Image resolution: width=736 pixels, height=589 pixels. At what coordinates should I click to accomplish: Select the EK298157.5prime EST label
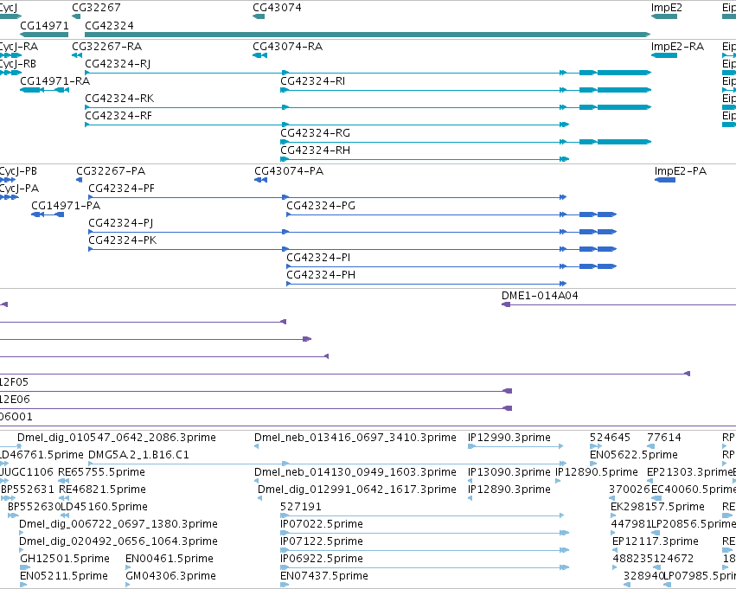click(x=657, y=508)
